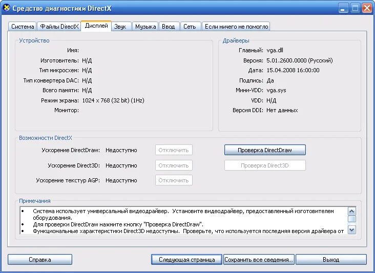Run the Проверка DirectDraw test
Screen dimensions: 375x273
tap(265, 150)
